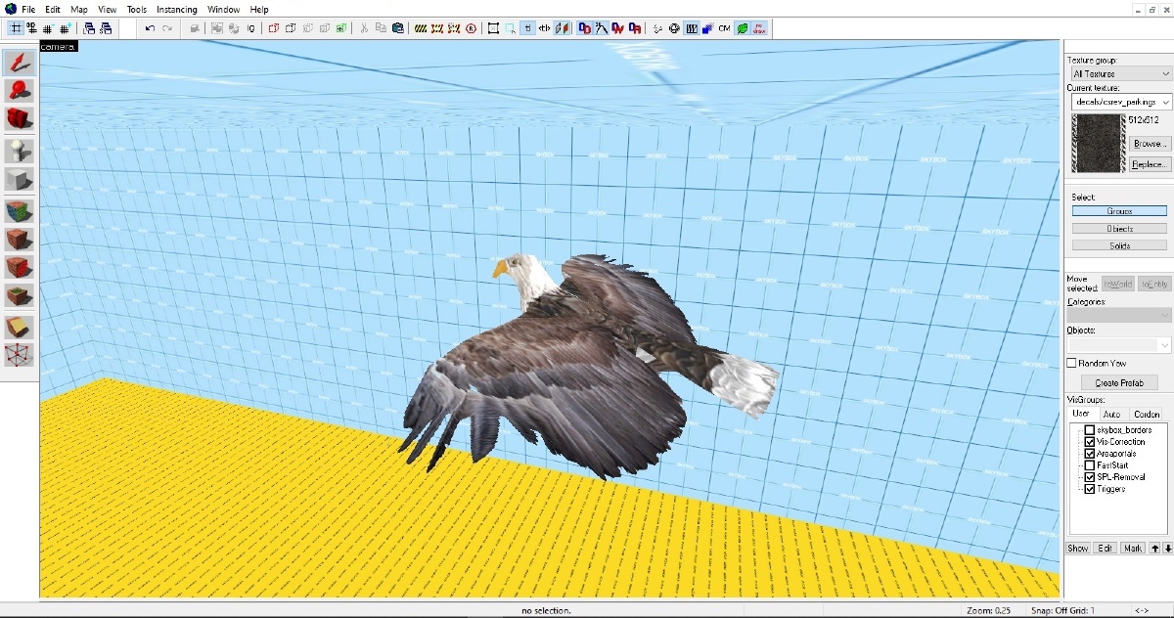Image resolution: width=1174 pixels, height=618 pixels.
Task: Select the Clipping tool
Action: click(x=20, y=327)
